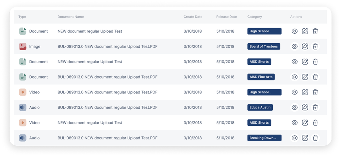The width and height of the screenshot is (341, 157).
Task: Delete the Board of Trustees document
Action: (315, 47)
